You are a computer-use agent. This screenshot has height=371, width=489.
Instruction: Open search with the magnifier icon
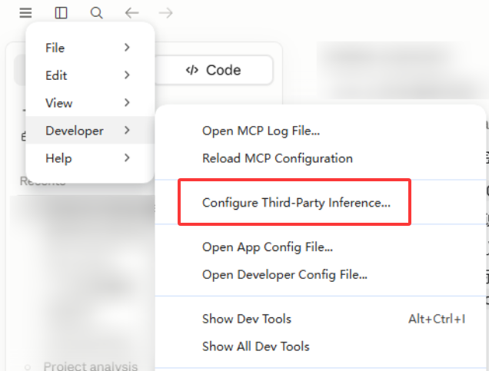click(96, 13)
